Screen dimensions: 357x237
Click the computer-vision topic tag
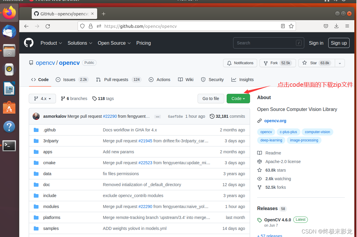(x=317, y=132)
